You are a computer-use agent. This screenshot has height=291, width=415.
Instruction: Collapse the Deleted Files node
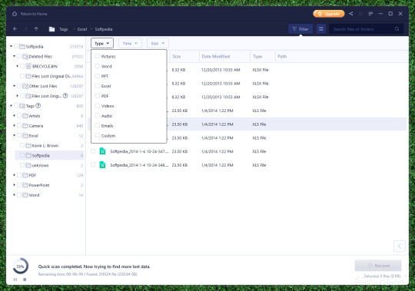click(15, 56)
